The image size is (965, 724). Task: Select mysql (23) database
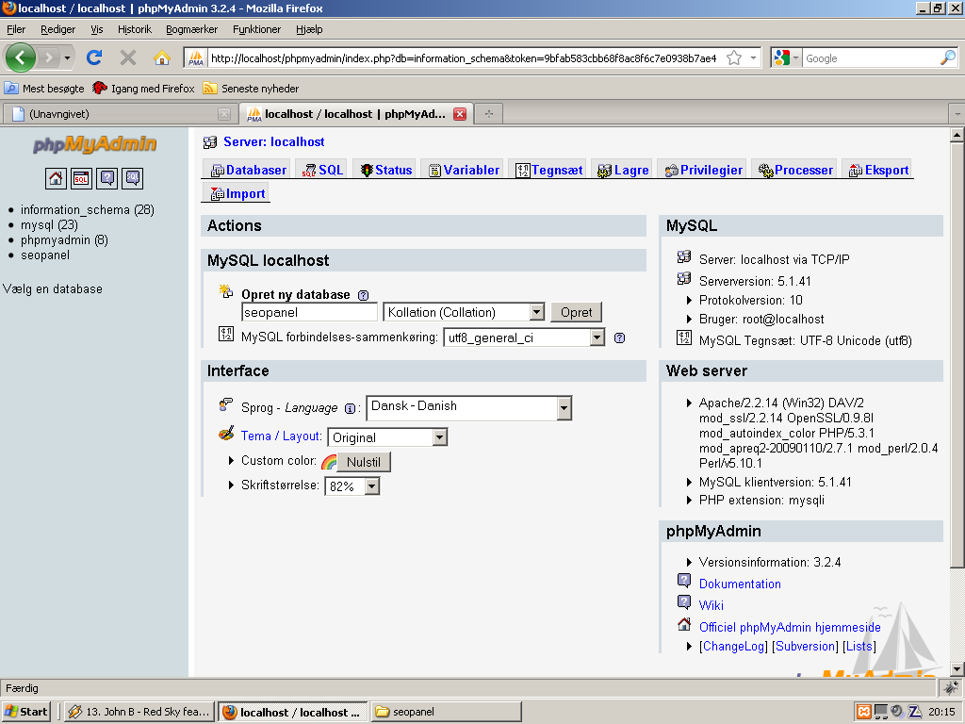pos(49,225)
